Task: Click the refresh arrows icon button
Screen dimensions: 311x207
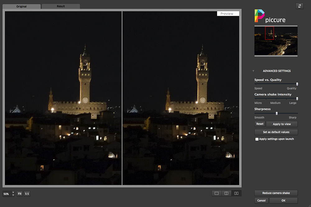Action: click(299, 6)
